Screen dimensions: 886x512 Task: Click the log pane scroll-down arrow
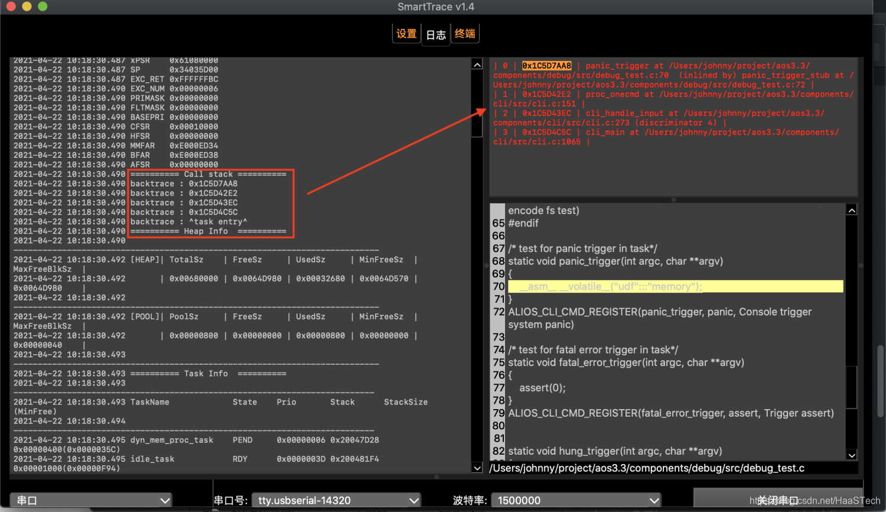coord(477,468)
